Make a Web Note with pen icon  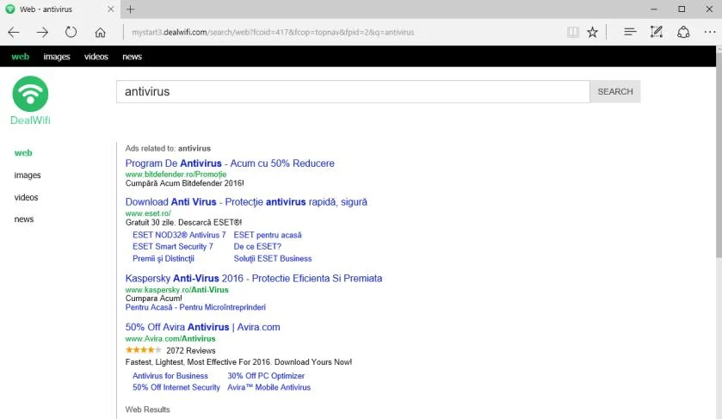point(656,32)
